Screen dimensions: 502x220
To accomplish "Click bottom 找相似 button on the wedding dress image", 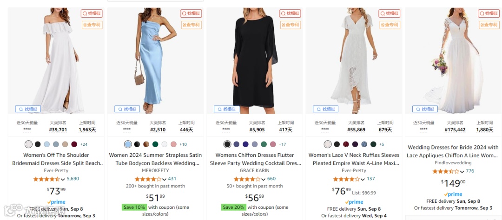I will [425, 109].
